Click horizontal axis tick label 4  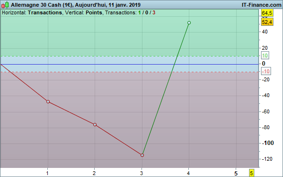point(188,173)
